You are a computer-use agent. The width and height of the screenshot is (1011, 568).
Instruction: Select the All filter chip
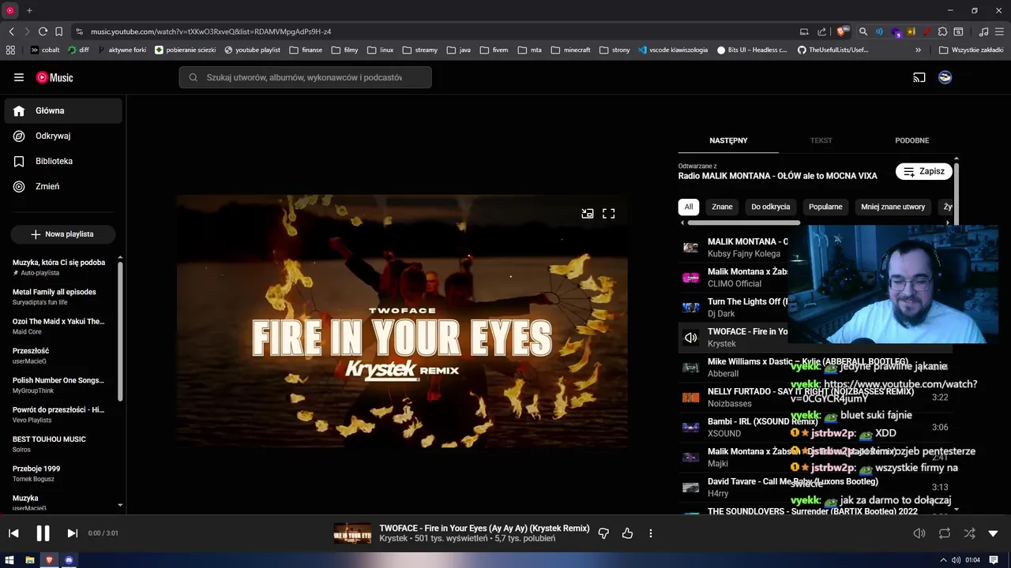[689, 207]
